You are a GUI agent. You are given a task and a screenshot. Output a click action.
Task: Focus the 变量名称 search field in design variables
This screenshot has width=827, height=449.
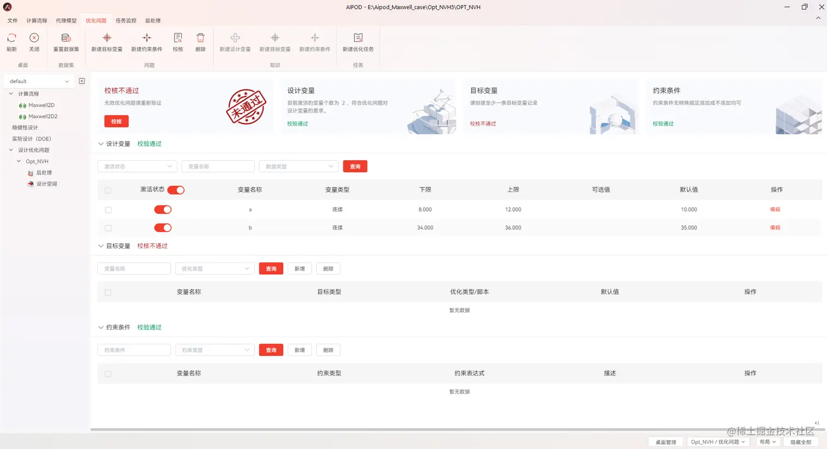[x=218, y=166]
